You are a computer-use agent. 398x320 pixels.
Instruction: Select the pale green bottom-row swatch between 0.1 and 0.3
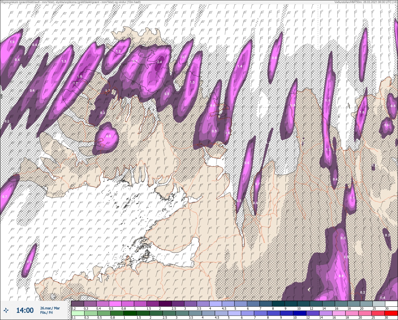tap(77, 313)
